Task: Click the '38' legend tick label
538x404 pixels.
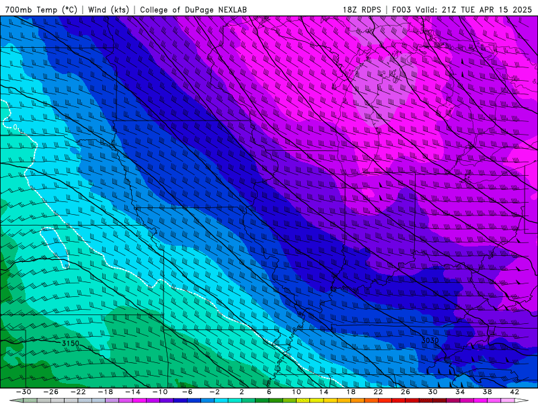Action: (x=487, y=392)
